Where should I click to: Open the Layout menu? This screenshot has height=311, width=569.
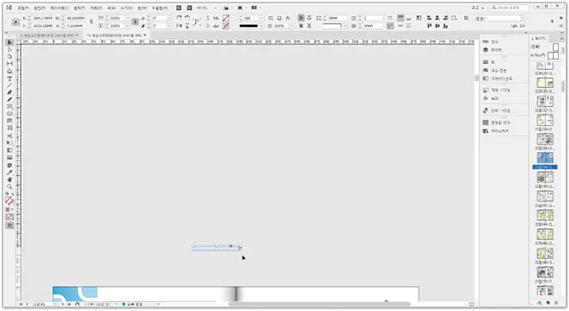click(60, 7)
